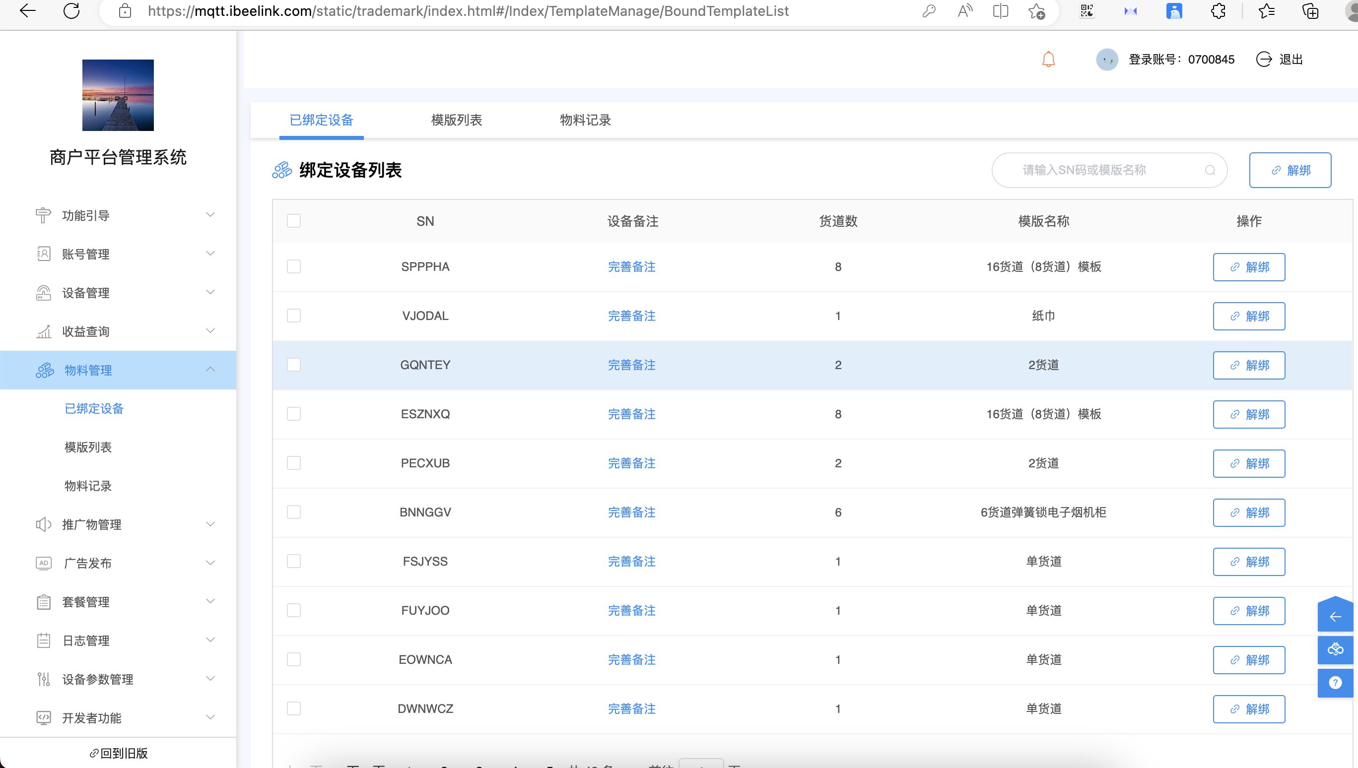Click the search magnifier in SN field
The image size is (1358, 768).
(1210, 170)
